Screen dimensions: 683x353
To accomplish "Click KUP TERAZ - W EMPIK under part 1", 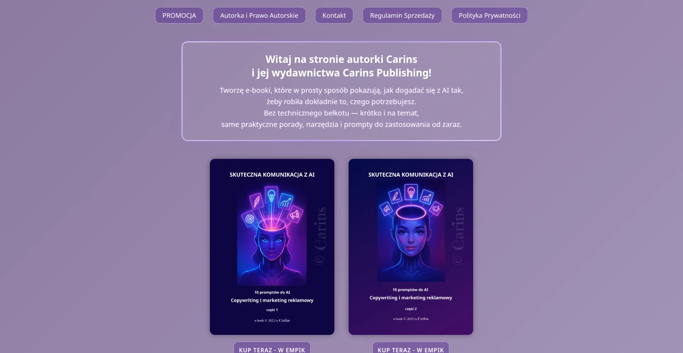I will pyautogui.click(x=272, y=348).
